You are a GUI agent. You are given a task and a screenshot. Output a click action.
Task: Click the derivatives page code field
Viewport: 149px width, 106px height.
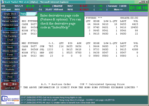(x=28, y=14)
